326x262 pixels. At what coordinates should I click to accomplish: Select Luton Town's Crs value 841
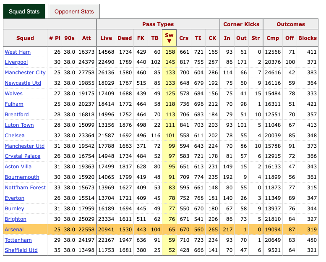185,125
